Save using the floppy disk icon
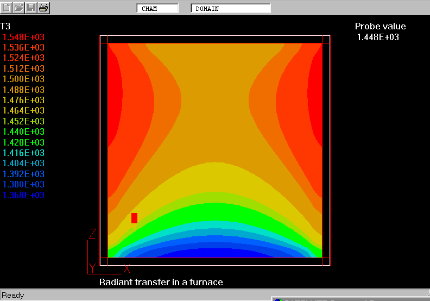430x301 pixels. tap(31, 8)
